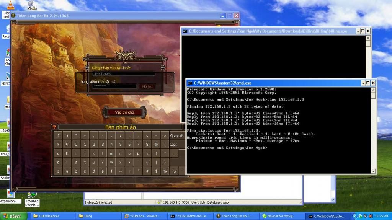Switch to Thien Long Bat Bo taskbar item

[x=235, y=216]
